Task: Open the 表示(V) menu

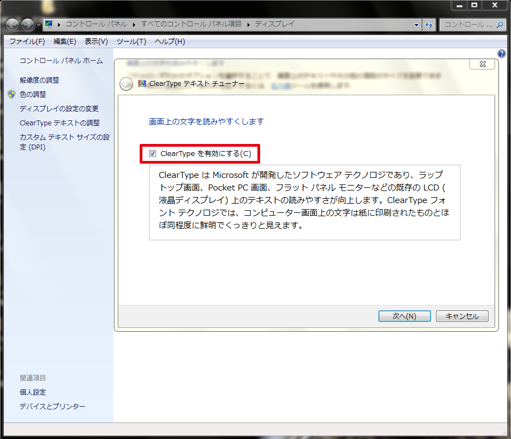Action: coord(96,42)
